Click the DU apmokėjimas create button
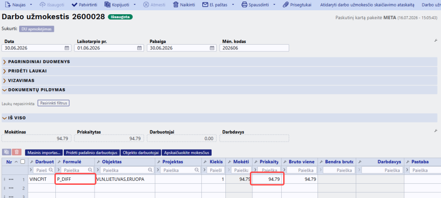Screen dimensions: 441x198 pyautogui.click(x=37, y=29)
